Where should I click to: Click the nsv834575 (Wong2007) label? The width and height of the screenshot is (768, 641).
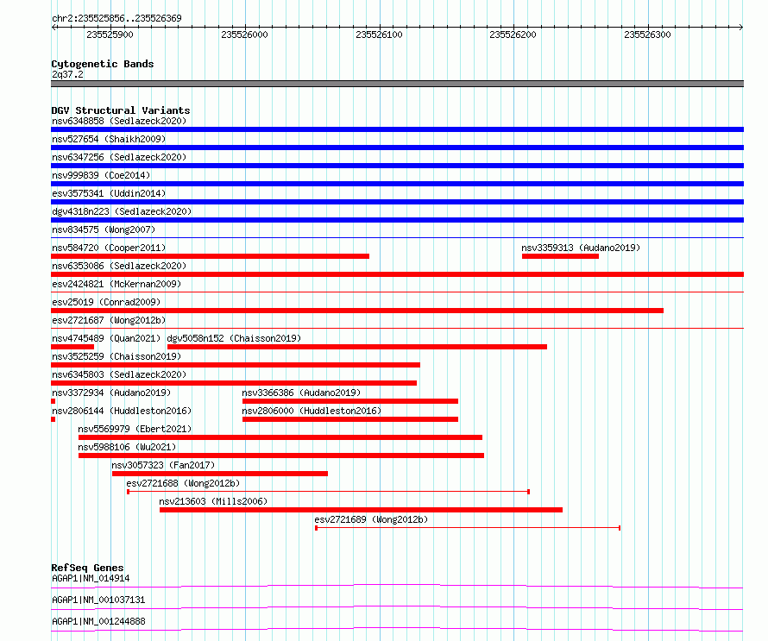pyautogui.click(x=104, y=229)
